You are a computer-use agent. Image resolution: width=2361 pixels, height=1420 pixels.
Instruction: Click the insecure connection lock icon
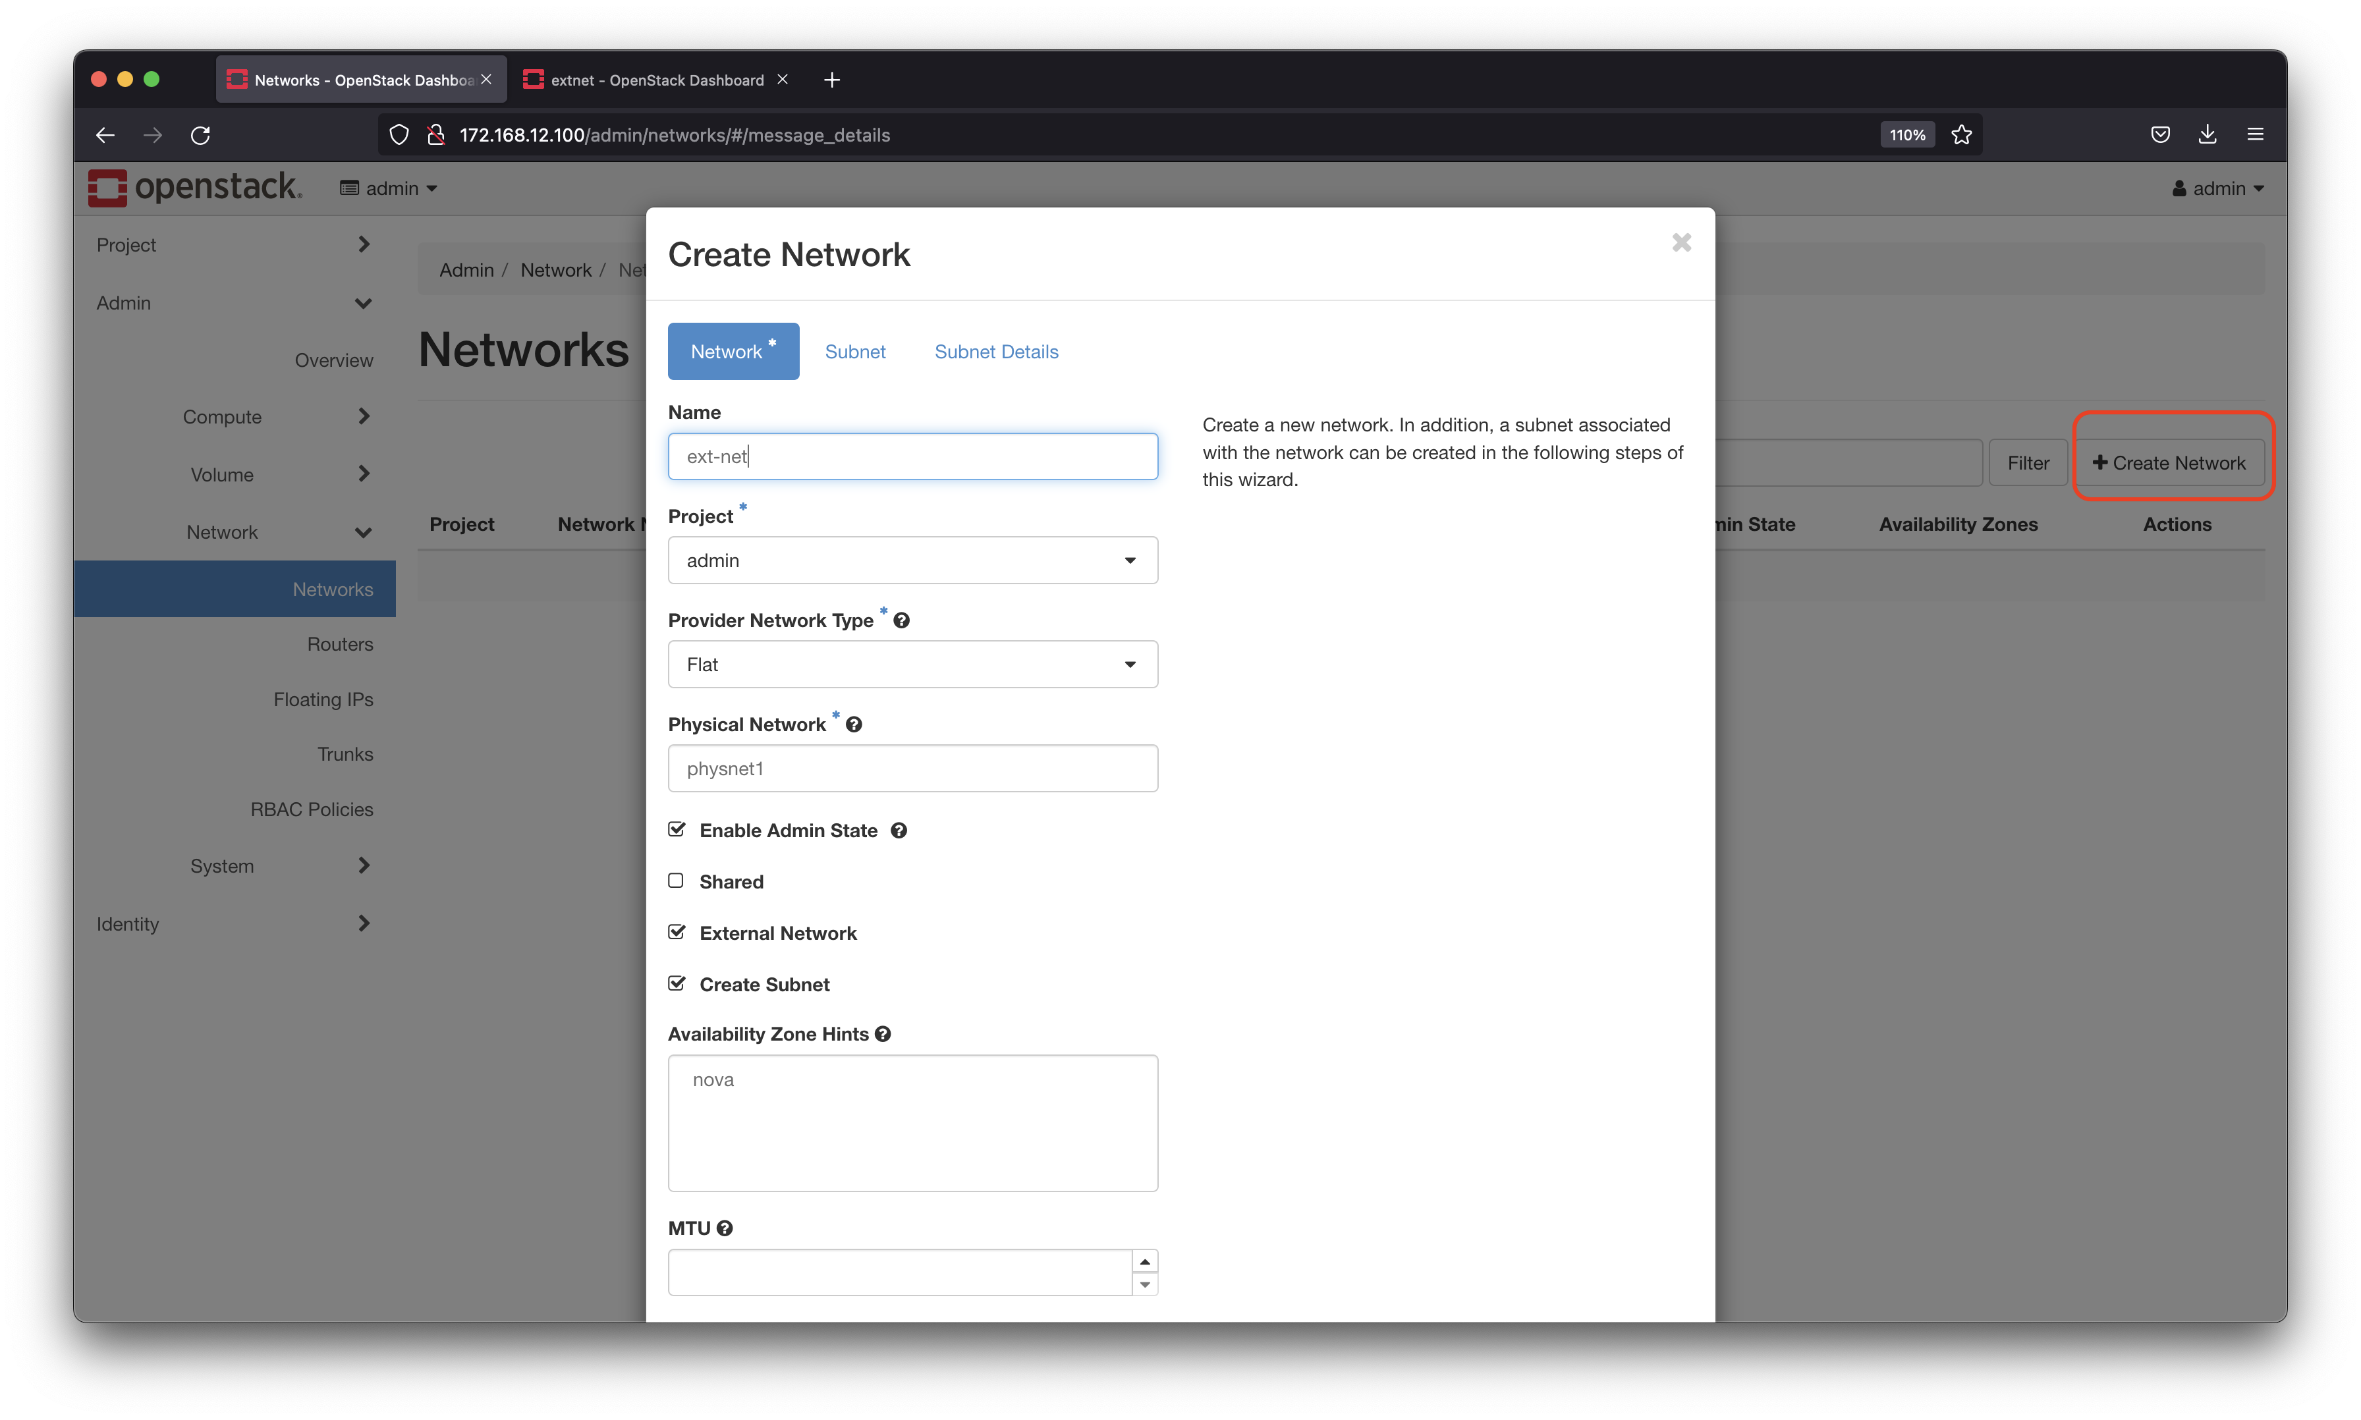(x=436, y=135)
